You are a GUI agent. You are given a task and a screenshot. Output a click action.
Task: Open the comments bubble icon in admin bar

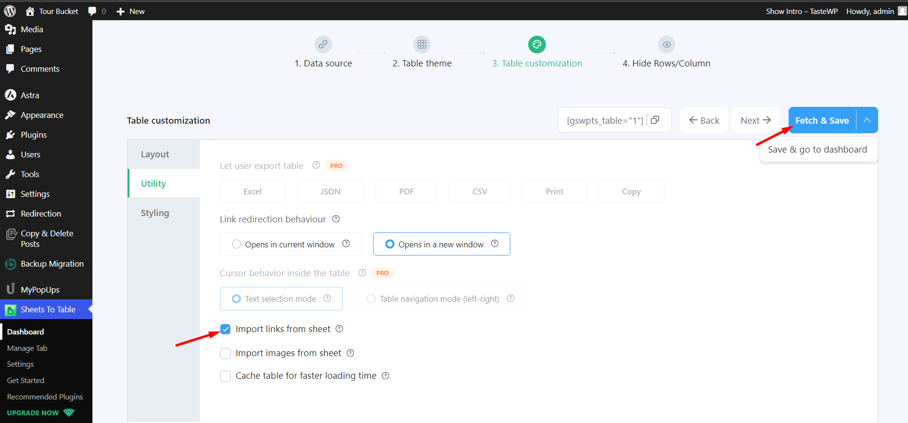tap(92, 11)
